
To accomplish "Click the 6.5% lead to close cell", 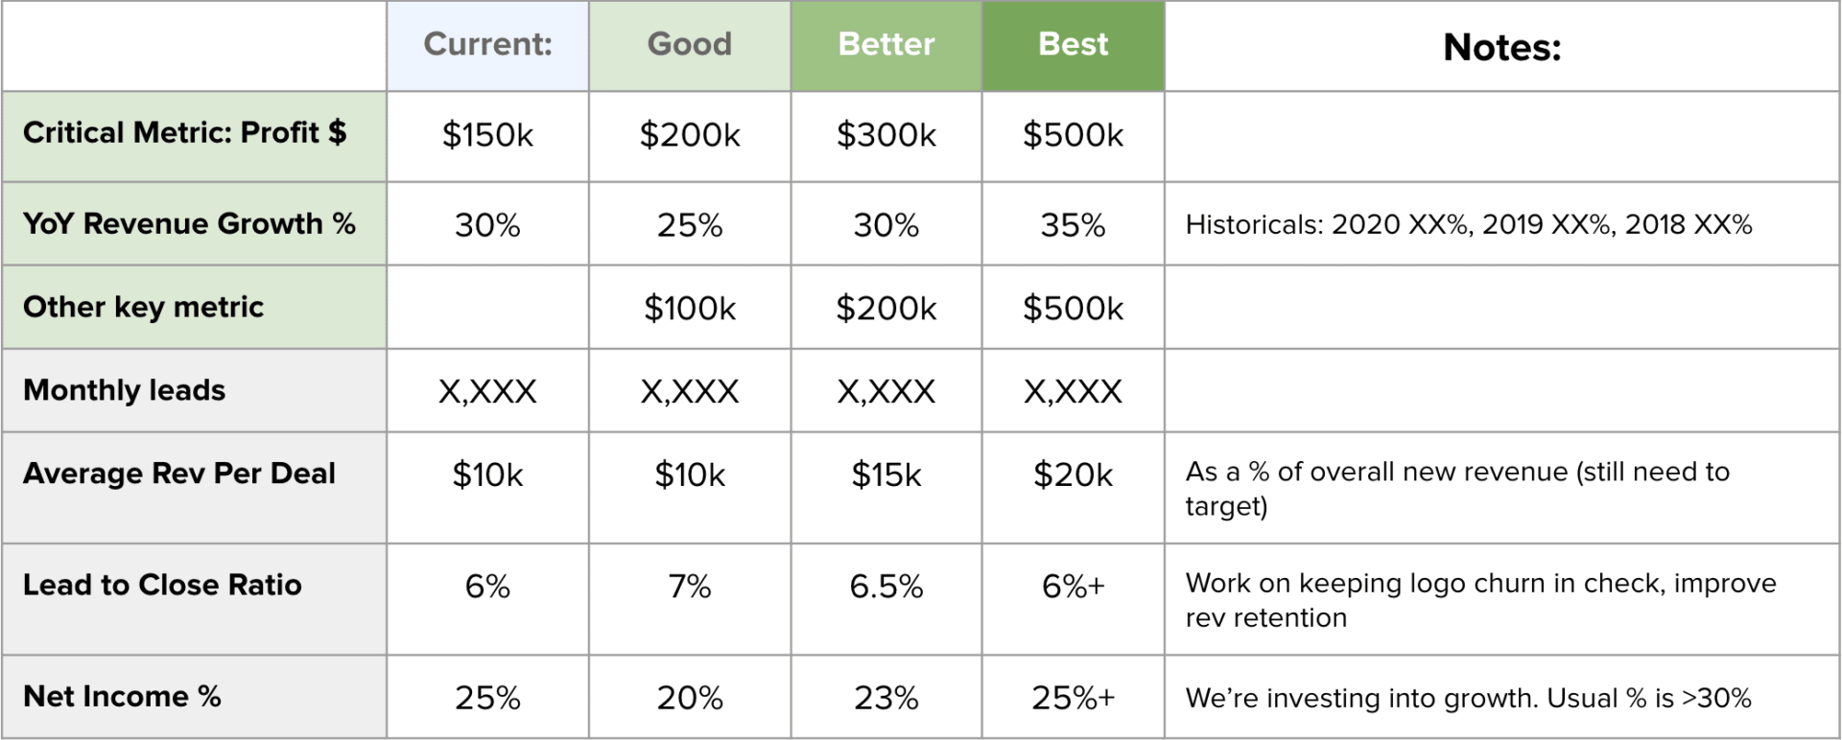I will tap(886, 586).
